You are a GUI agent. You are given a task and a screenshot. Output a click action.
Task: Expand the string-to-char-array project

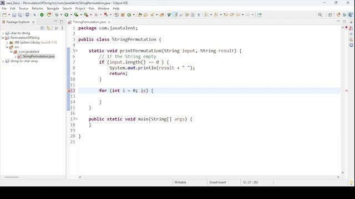(3, 61)
